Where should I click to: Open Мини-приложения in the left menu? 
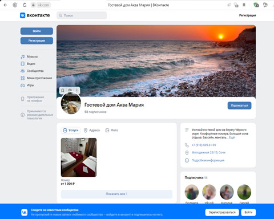pyautogui.click(x=39, y=78)
